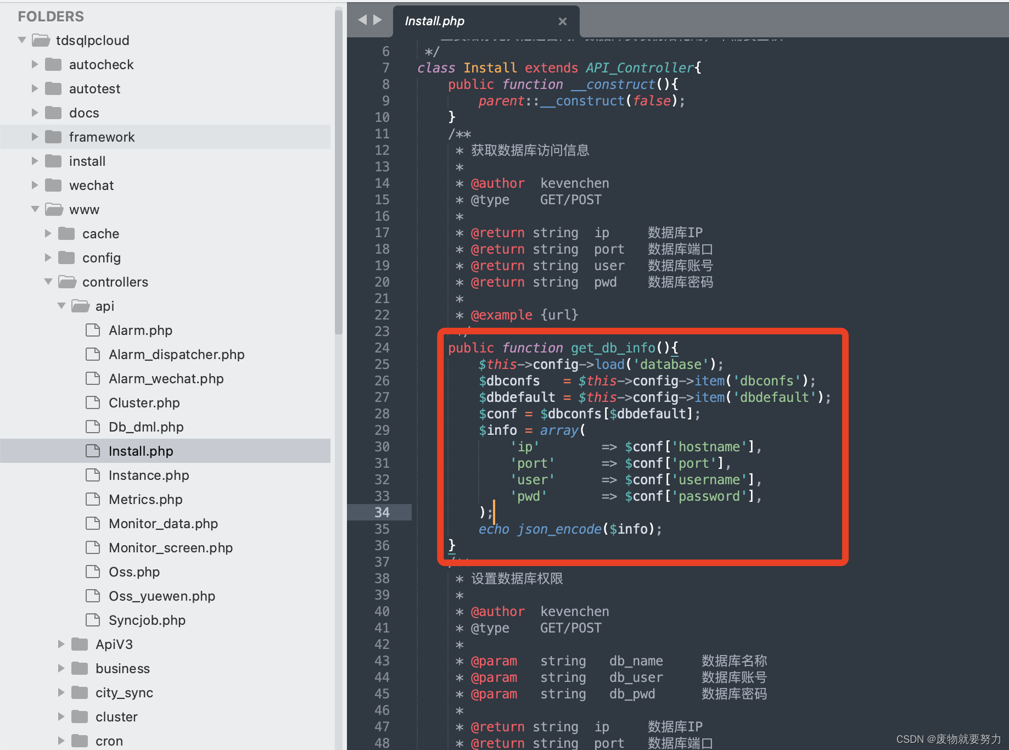Click the Oss.php file icon
Image resolution: width=1009 pixels, height=750 pixels.
point(93,572)
